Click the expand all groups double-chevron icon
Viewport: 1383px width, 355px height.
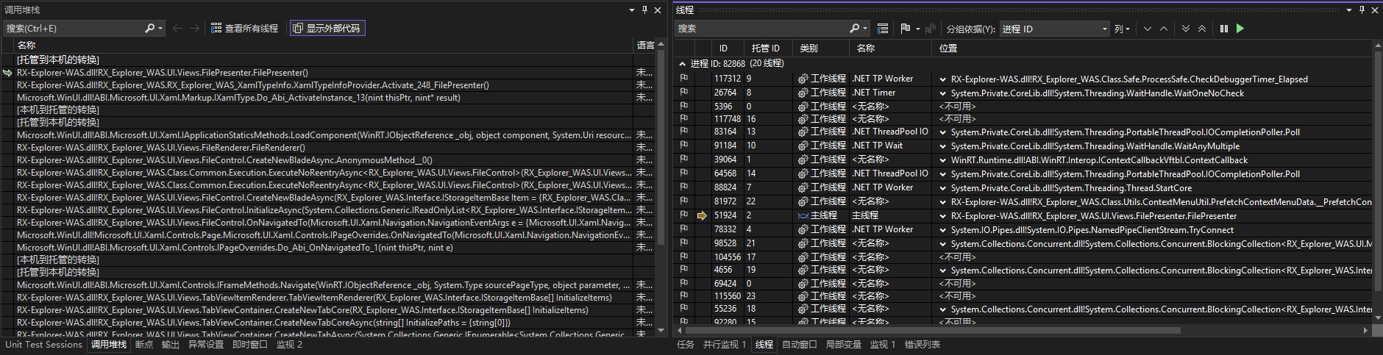tap(1185, 29)
